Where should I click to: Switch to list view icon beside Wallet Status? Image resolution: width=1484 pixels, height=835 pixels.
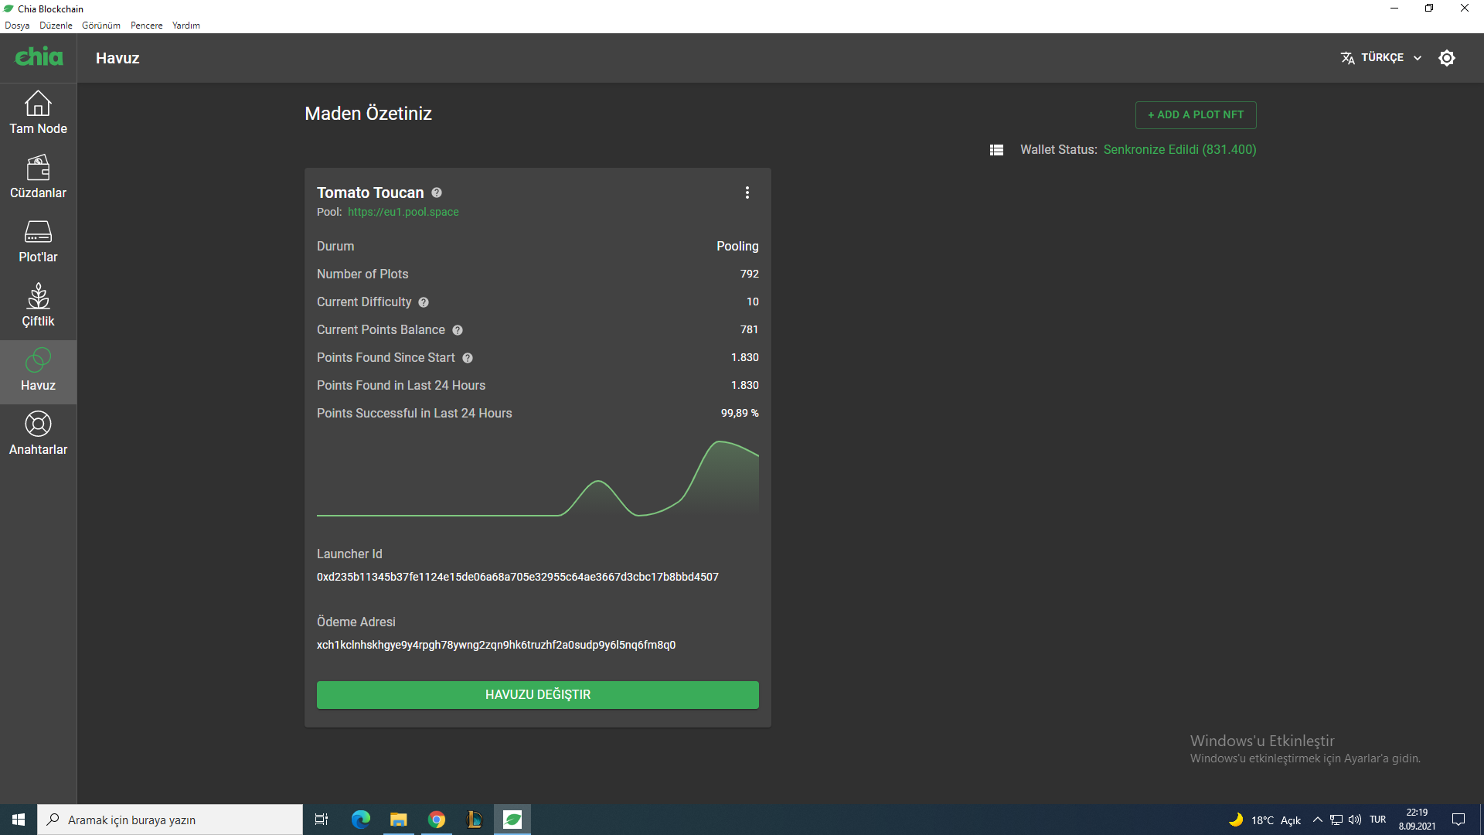[996, 150]
